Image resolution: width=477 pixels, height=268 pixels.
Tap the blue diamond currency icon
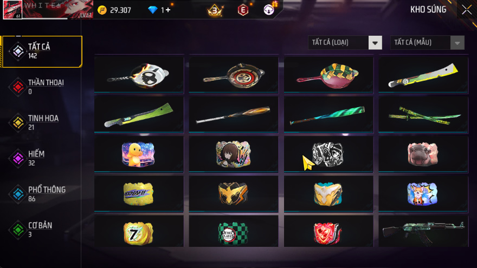[152, 10]
